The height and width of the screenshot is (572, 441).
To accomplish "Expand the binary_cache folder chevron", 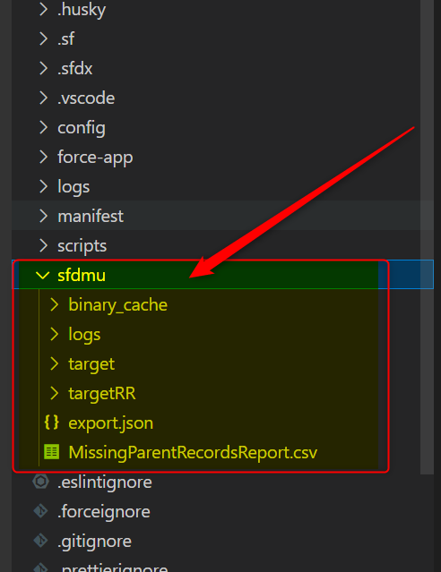I will click(54, 304).
